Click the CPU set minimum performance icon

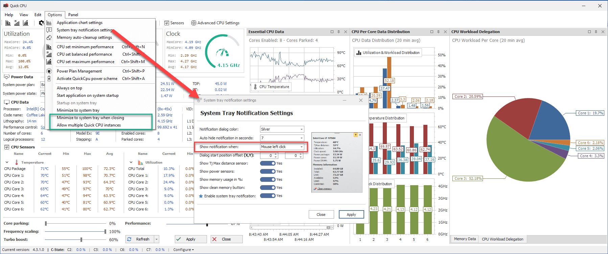click(49, 47)
